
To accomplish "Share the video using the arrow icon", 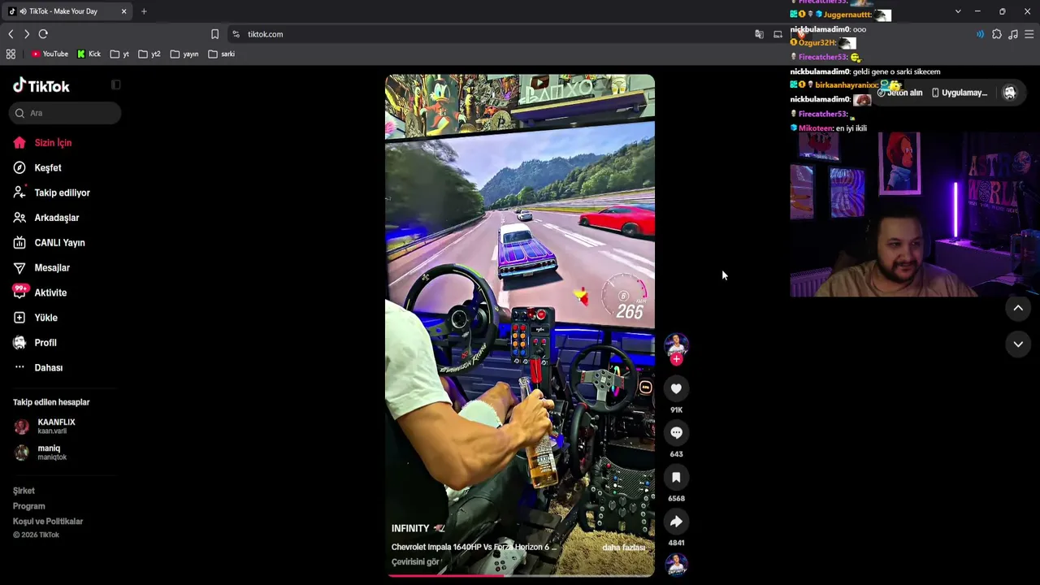I will pyautogui.click(x=676, y=522).
